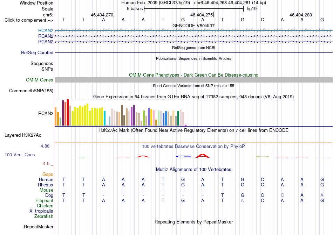
Task: Click the light-blue RCAN2 GENCODE transcript label
Action: pyautogui.click(x=46, y=30)
